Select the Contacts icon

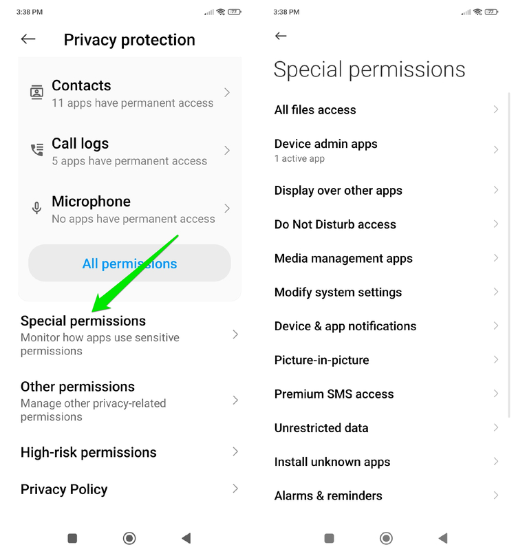[x=36, y=93]
